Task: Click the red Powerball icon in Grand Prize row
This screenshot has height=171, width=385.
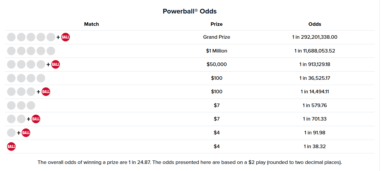Action: pyautogui.click(x=65, y=37)
